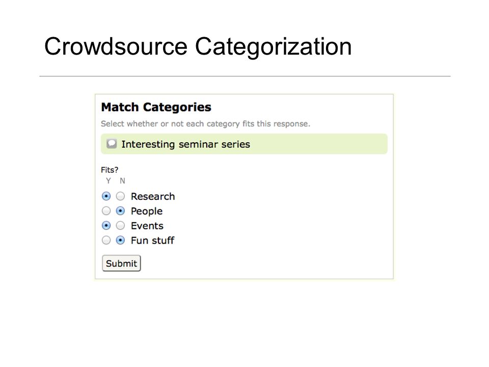Click the 'Crowdsource Categorization' slide title
Viewport: 489px width, 367px height.
[x=198, y=47]
